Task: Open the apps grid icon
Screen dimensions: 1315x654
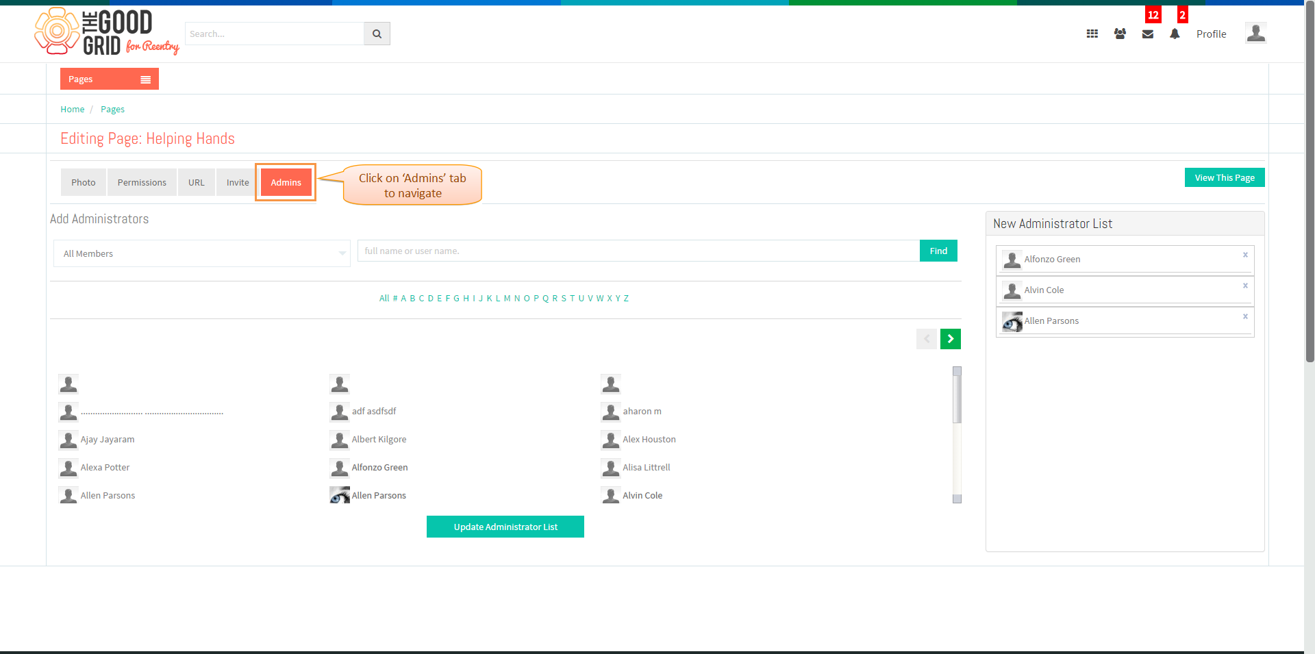Action: pyautogui.click(x=1092, y=34)
